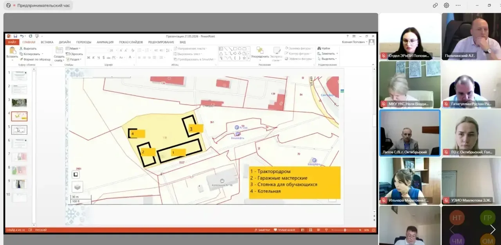Viewport: 501px width, 245px height.
Task: Open conference settings gear icon
Action: (x=446, y=5)
